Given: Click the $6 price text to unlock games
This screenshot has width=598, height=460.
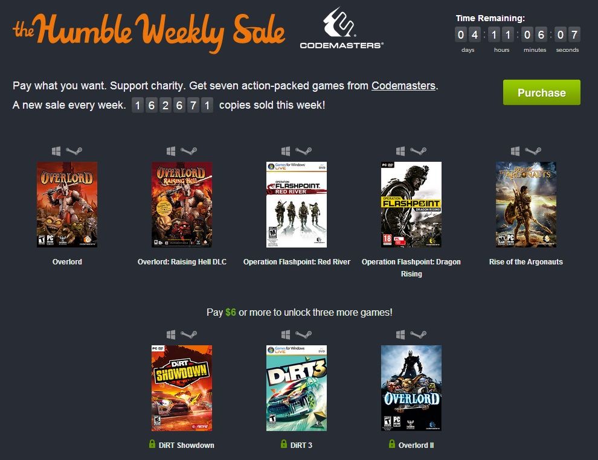Looking at the screenshot, I should click(x=231, y=313).
